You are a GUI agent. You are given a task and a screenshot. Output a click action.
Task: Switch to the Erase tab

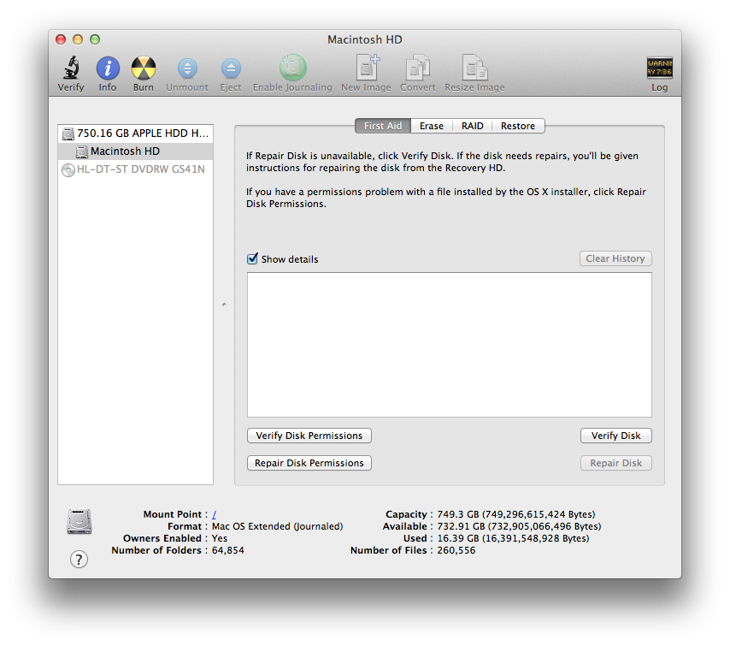[432, 126]
